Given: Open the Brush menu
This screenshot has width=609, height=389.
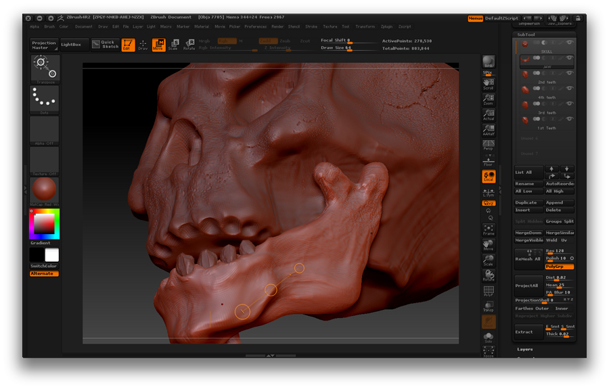Looking at the screenshot, I should point(49,27).
